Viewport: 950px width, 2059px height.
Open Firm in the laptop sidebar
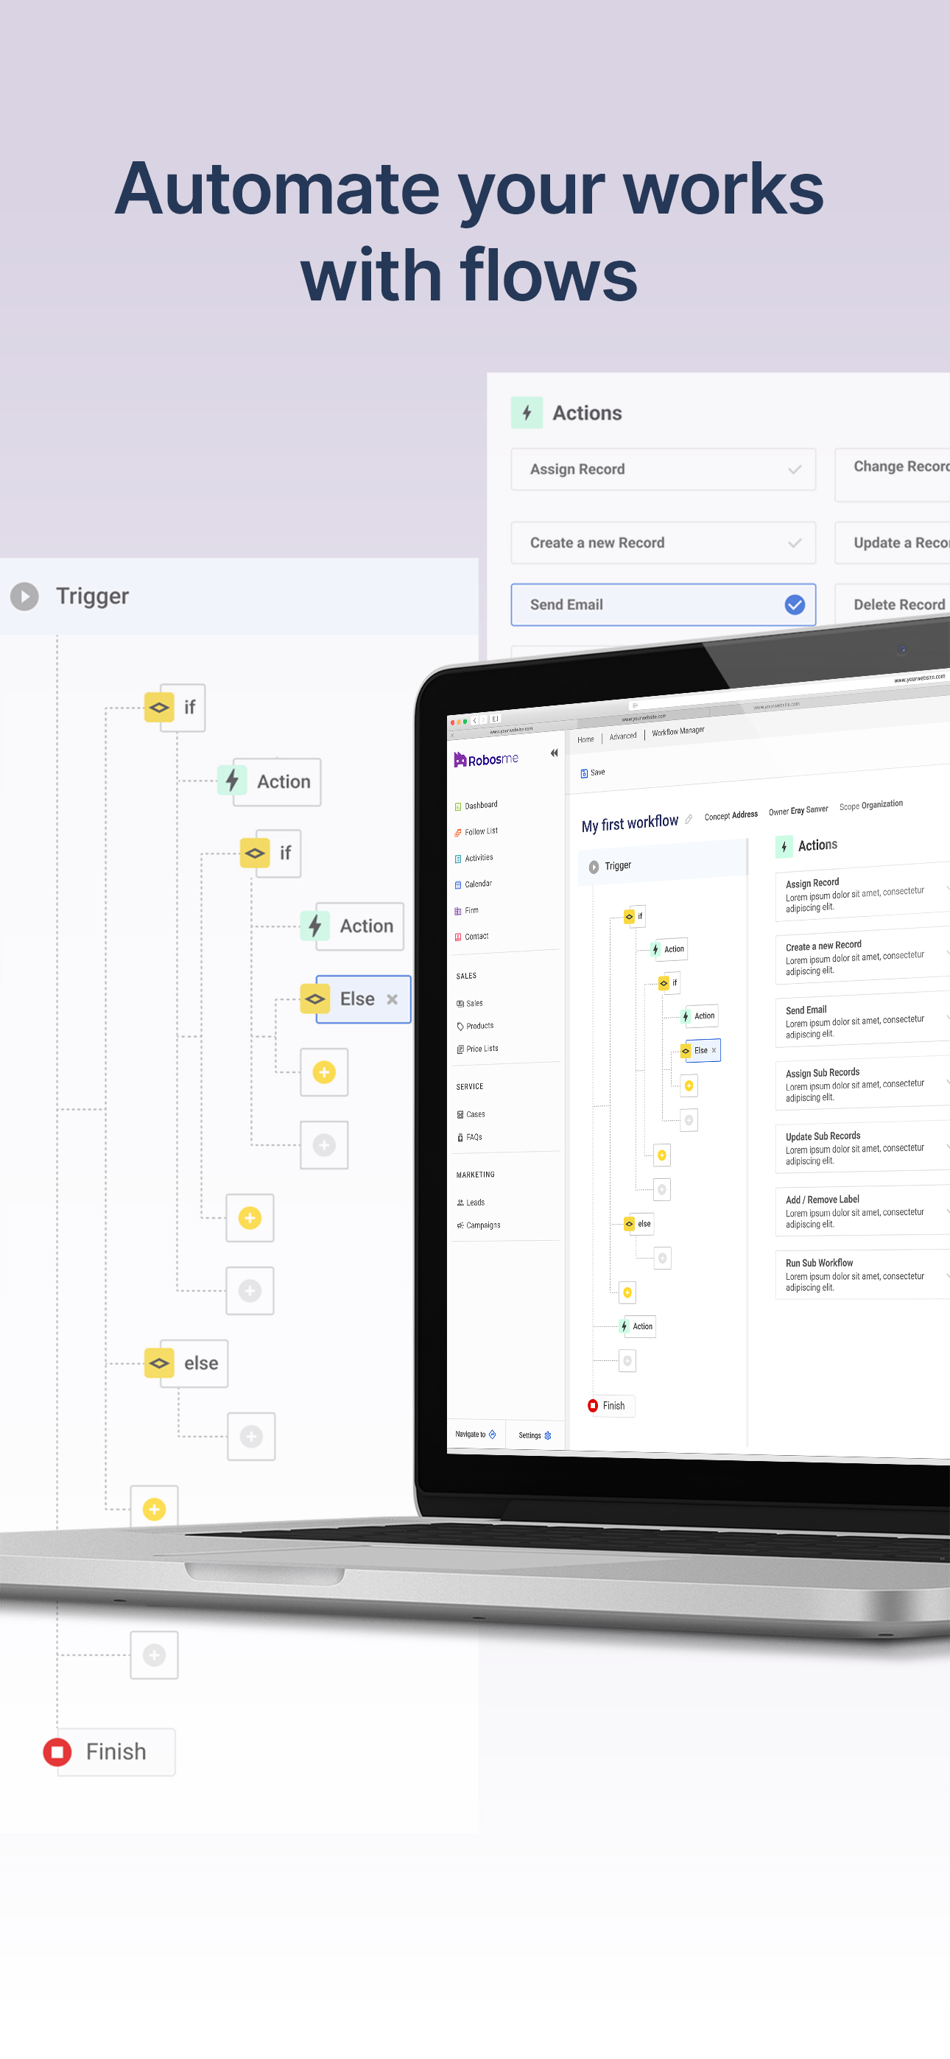(467, 910)
